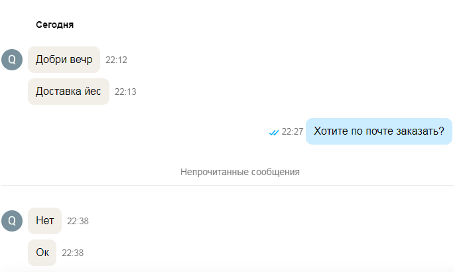Select the message 'Нет'
The image size is (459, 272).
[45, 221]
